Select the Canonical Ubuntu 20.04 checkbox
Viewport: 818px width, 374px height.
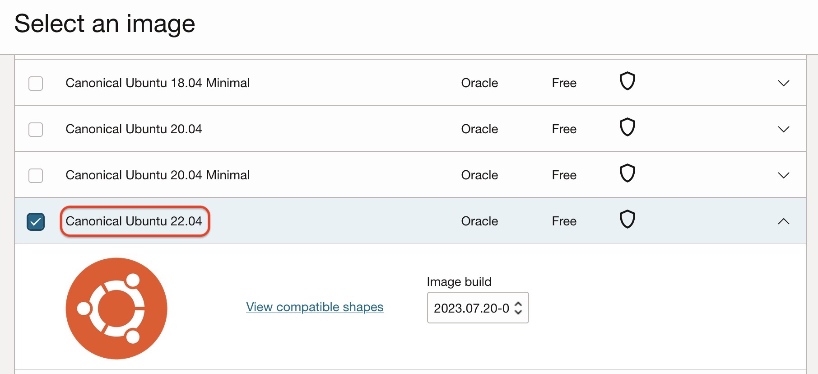click(x=36, y=130)
